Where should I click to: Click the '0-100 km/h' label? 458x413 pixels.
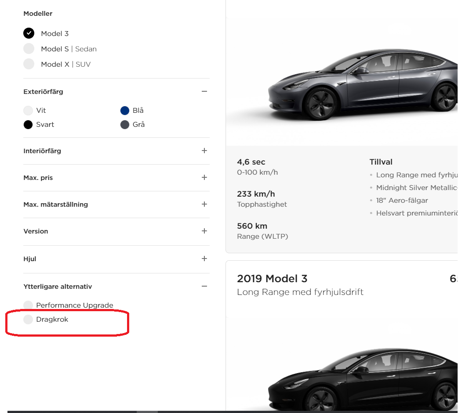(257, 172)
